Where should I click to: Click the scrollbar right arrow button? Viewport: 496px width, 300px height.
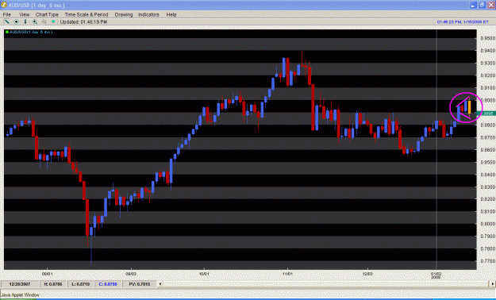[x=492, y=284]
